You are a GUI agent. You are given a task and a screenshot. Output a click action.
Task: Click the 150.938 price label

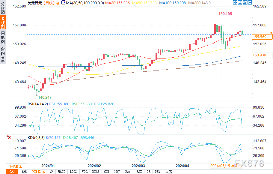click(x=260, y=55)
